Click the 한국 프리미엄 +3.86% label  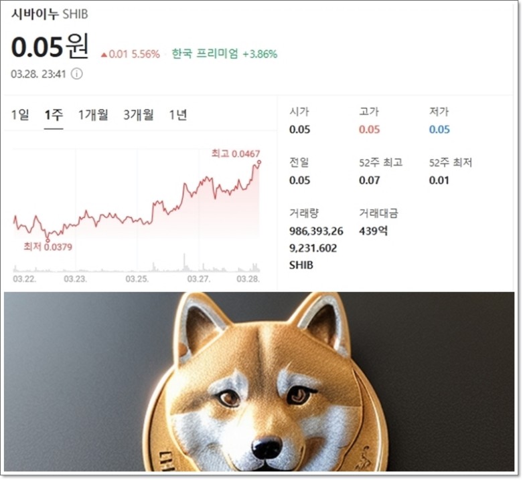point(224,54)
